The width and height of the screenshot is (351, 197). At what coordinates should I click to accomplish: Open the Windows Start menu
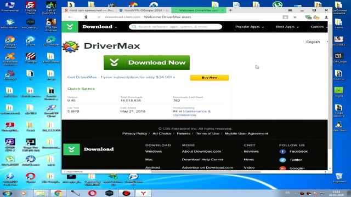coord(7,193)
